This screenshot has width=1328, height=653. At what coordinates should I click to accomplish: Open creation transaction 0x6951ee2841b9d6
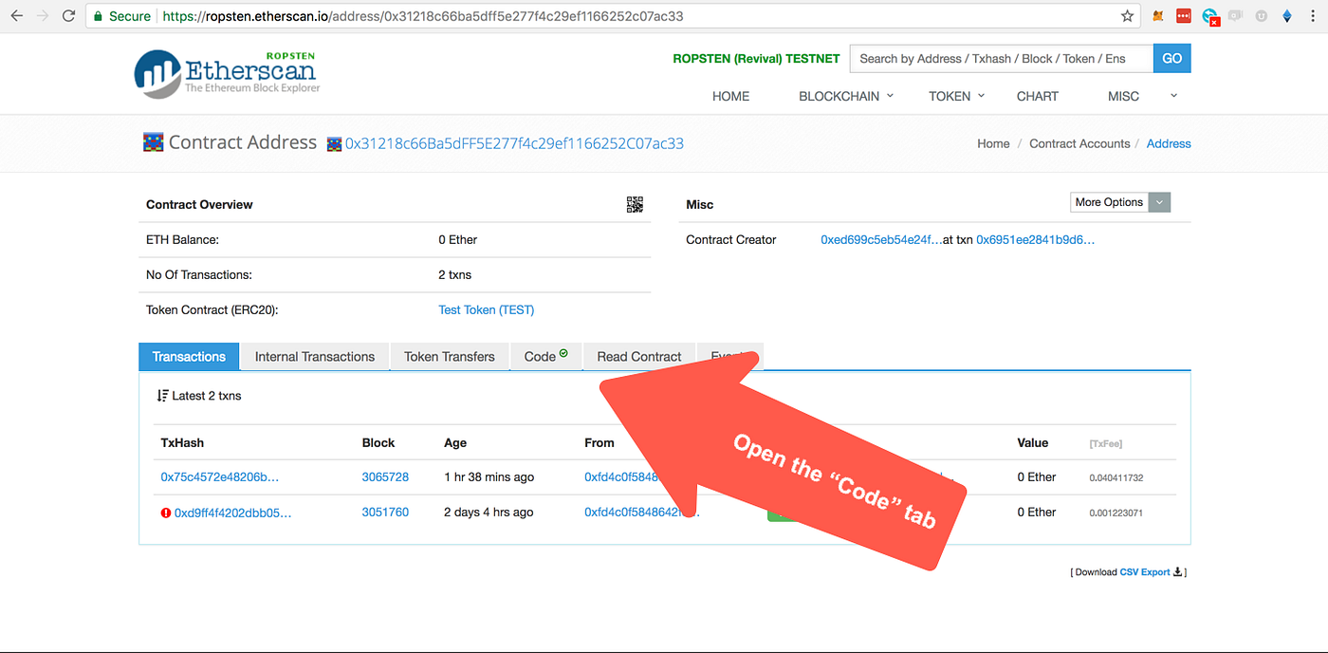1036,240
